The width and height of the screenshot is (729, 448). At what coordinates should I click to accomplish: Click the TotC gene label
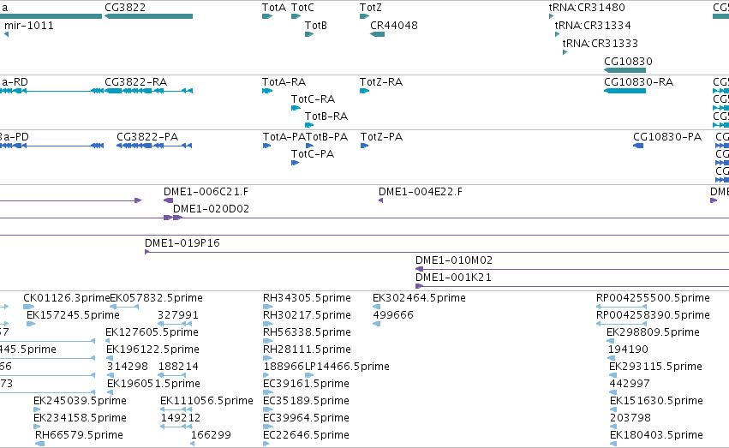pyautogui.click(x=302, y=8)
